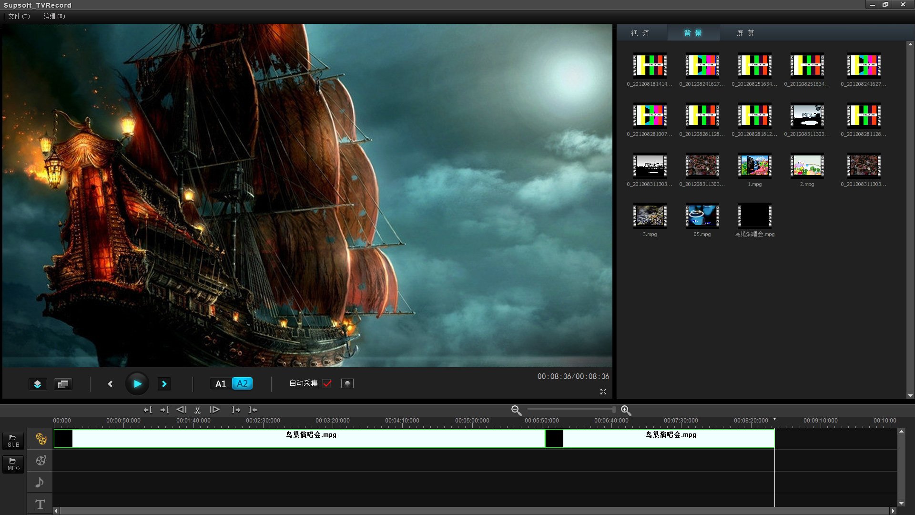Click the 00:08:36/00:08:36 timecode display

pyautogui.click(x=573, y=377)
